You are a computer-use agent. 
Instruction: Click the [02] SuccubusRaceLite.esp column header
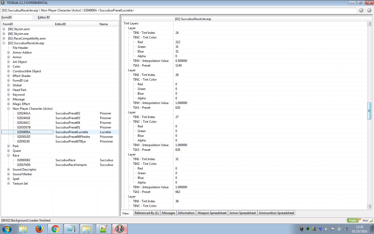click(x=270, y=19)
